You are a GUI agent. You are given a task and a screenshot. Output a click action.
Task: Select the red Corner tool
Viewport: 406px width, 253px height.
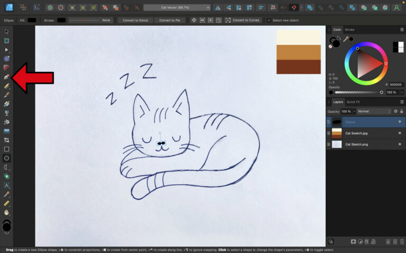click(6, 67)
